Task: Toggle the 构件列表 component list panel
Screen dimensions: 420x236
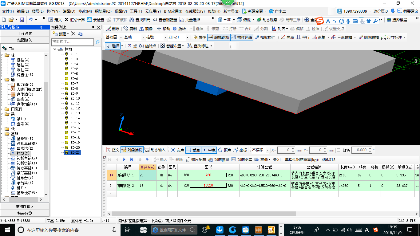Action: (x=242, y=37)
